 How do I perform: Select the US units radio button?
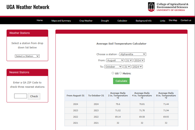click(113, 73)
